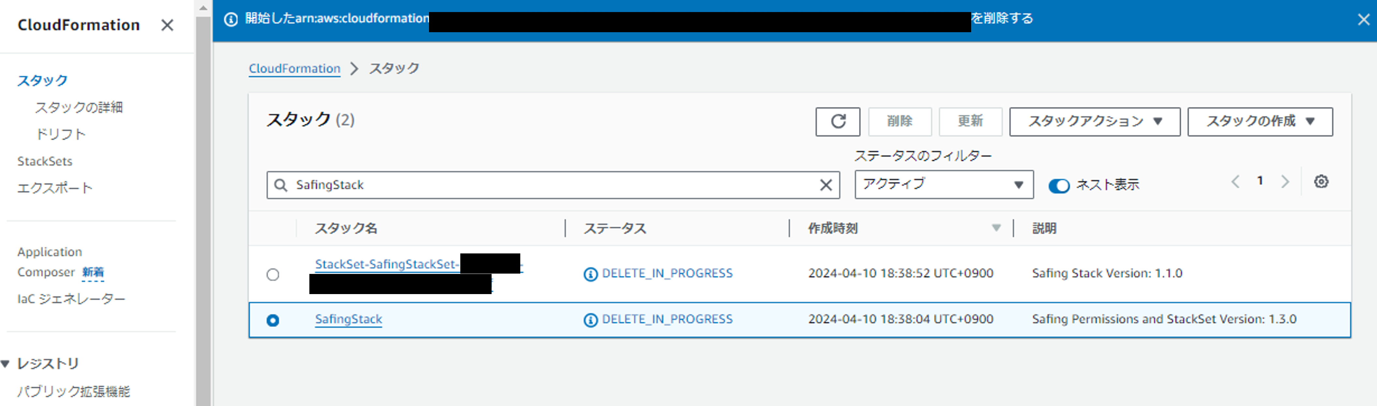Click the 削除 button
Viewport: 1377px width, 406px height.
pyautogui.click(x=900, y=122)
